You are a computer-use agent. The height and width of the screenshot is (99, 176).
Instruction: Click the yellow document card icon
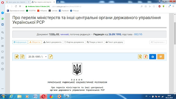coord(17,57)
